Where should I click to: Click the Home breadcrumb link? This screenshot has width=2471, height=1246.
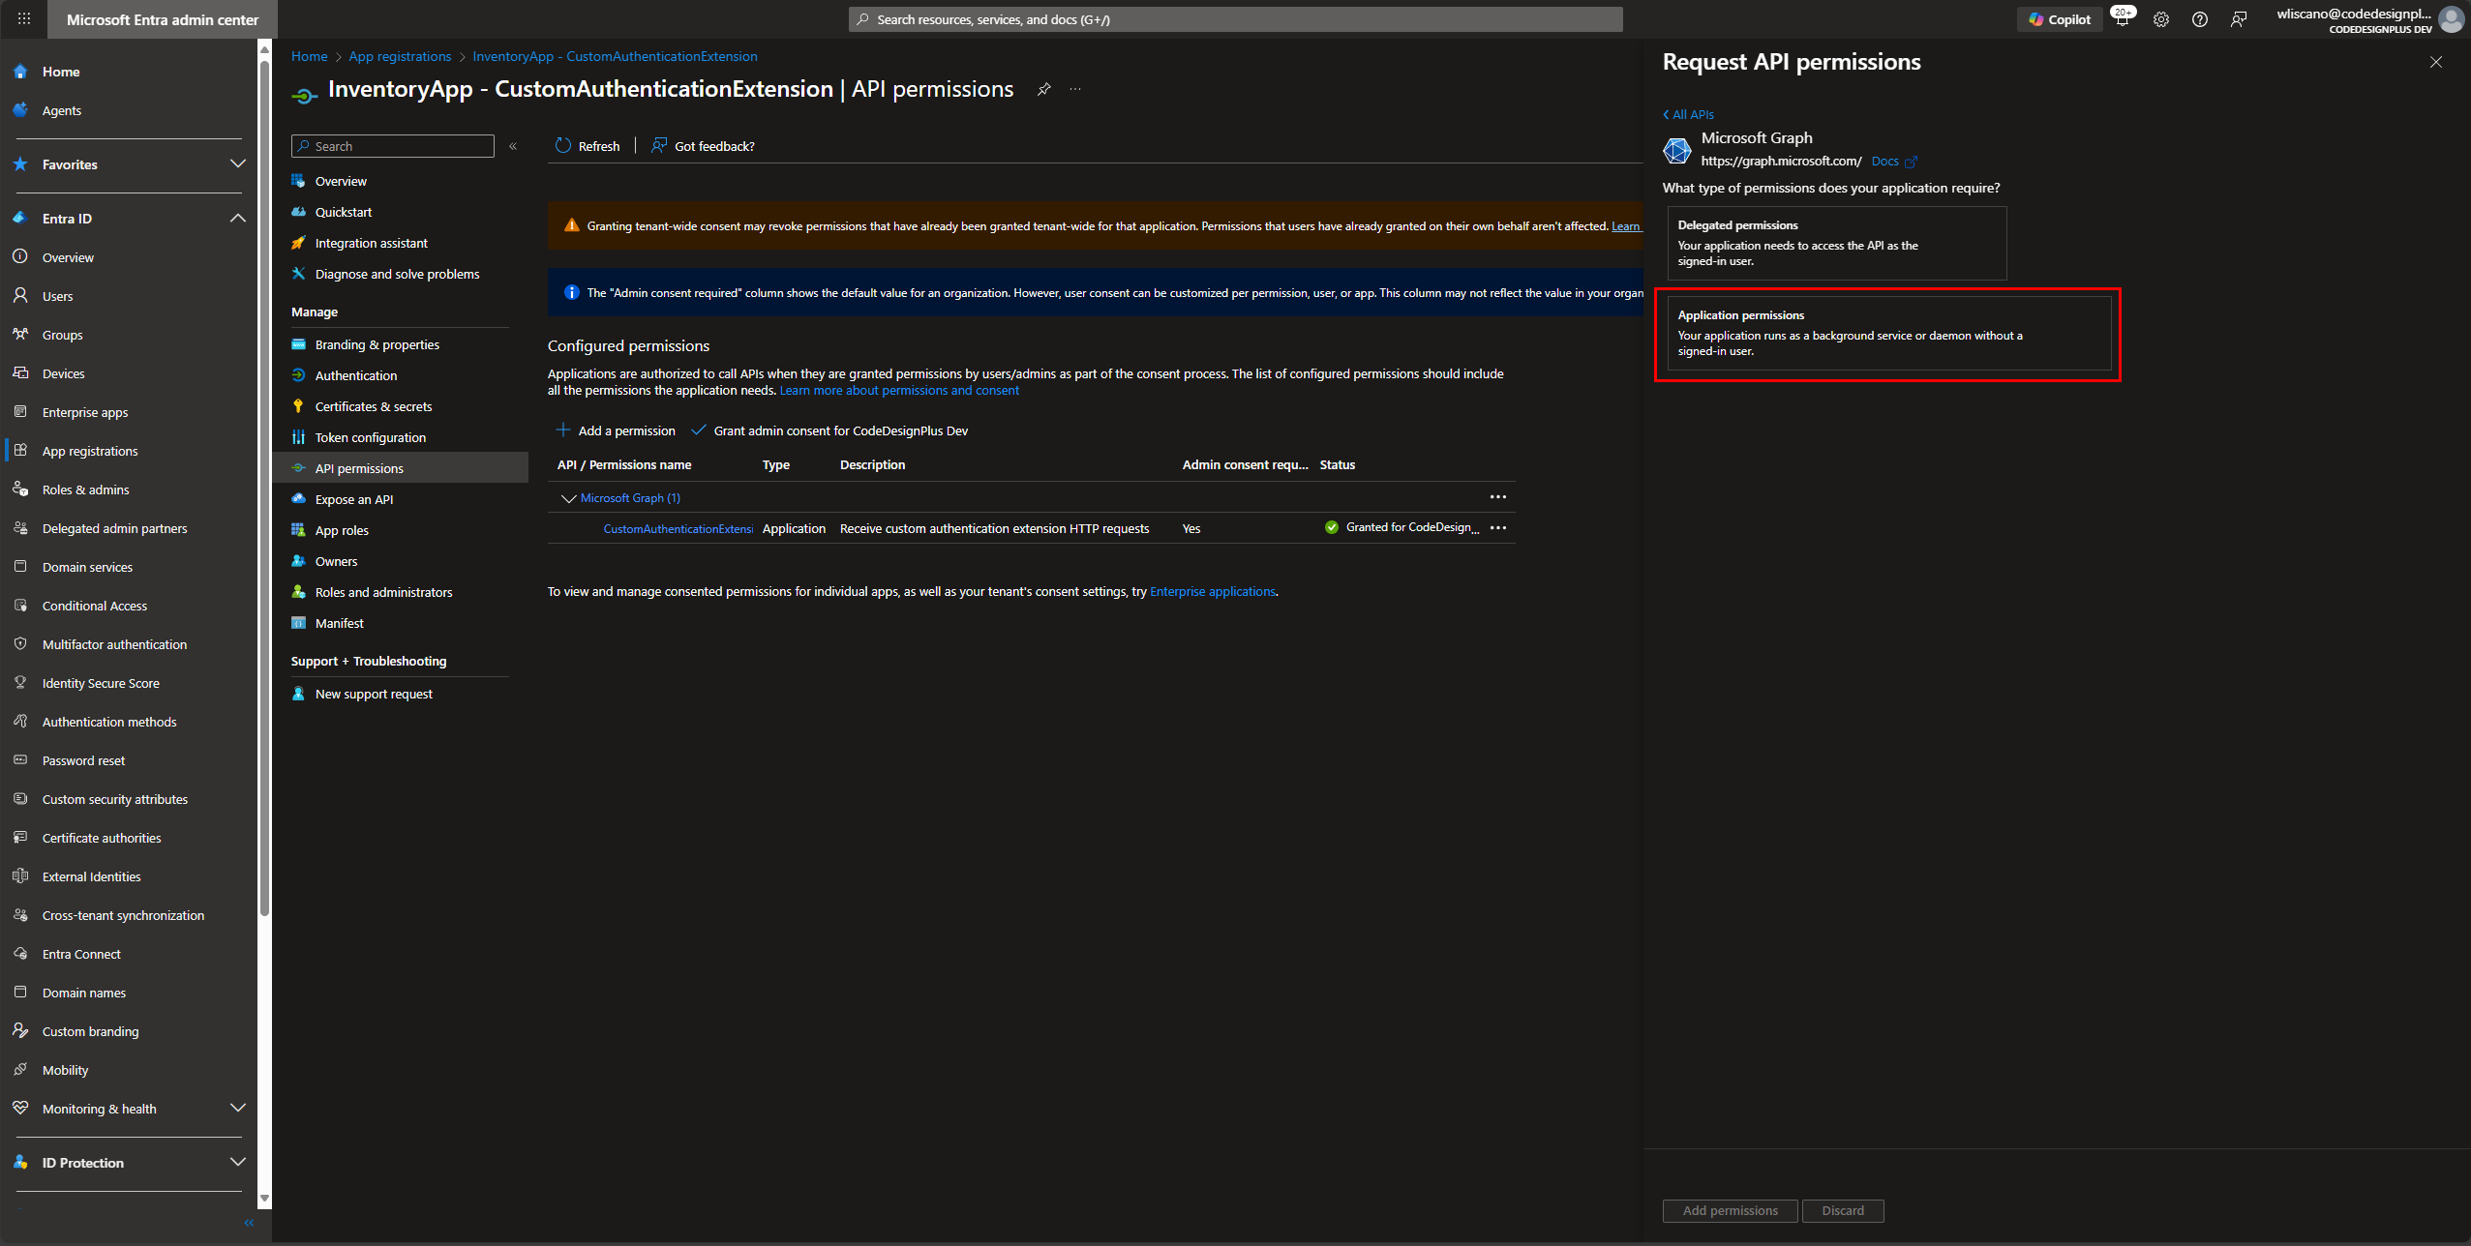309,56
